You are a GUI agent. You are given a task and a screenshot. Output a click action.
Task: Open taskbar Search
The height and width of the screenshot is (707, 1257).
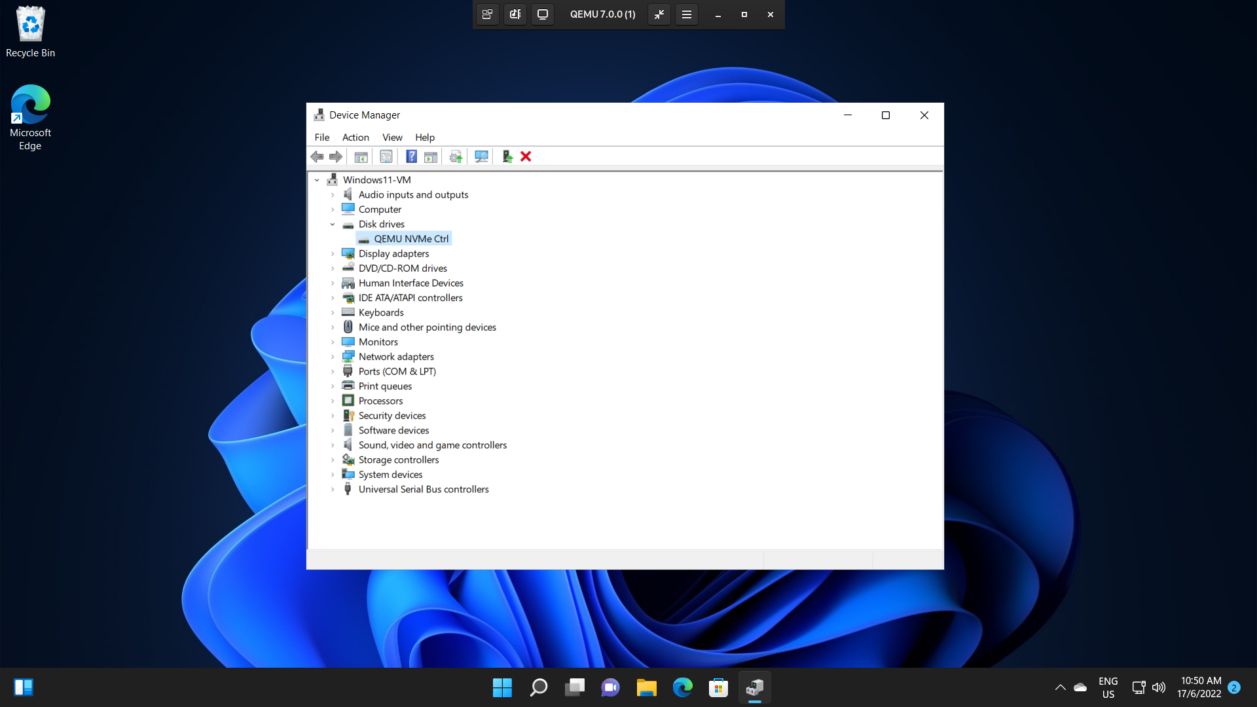pyautogui.click(x=538, y=687)
